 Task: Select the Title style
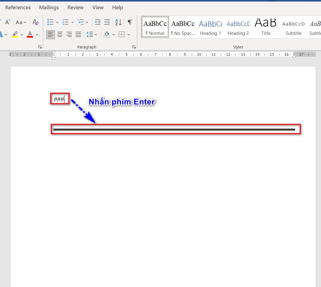(x=266, y=27)
